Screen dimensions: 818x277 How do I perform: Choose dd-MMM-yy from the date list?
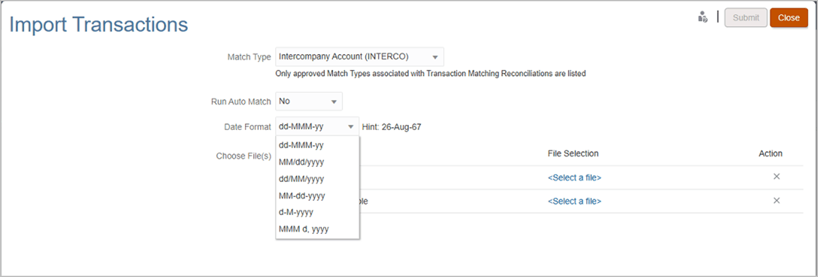click(x=301, y=144)
